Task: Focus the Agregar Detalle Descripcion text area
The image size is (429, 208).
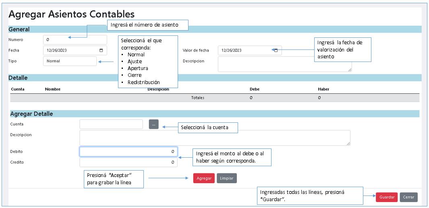Action: [x=214, y=138]
